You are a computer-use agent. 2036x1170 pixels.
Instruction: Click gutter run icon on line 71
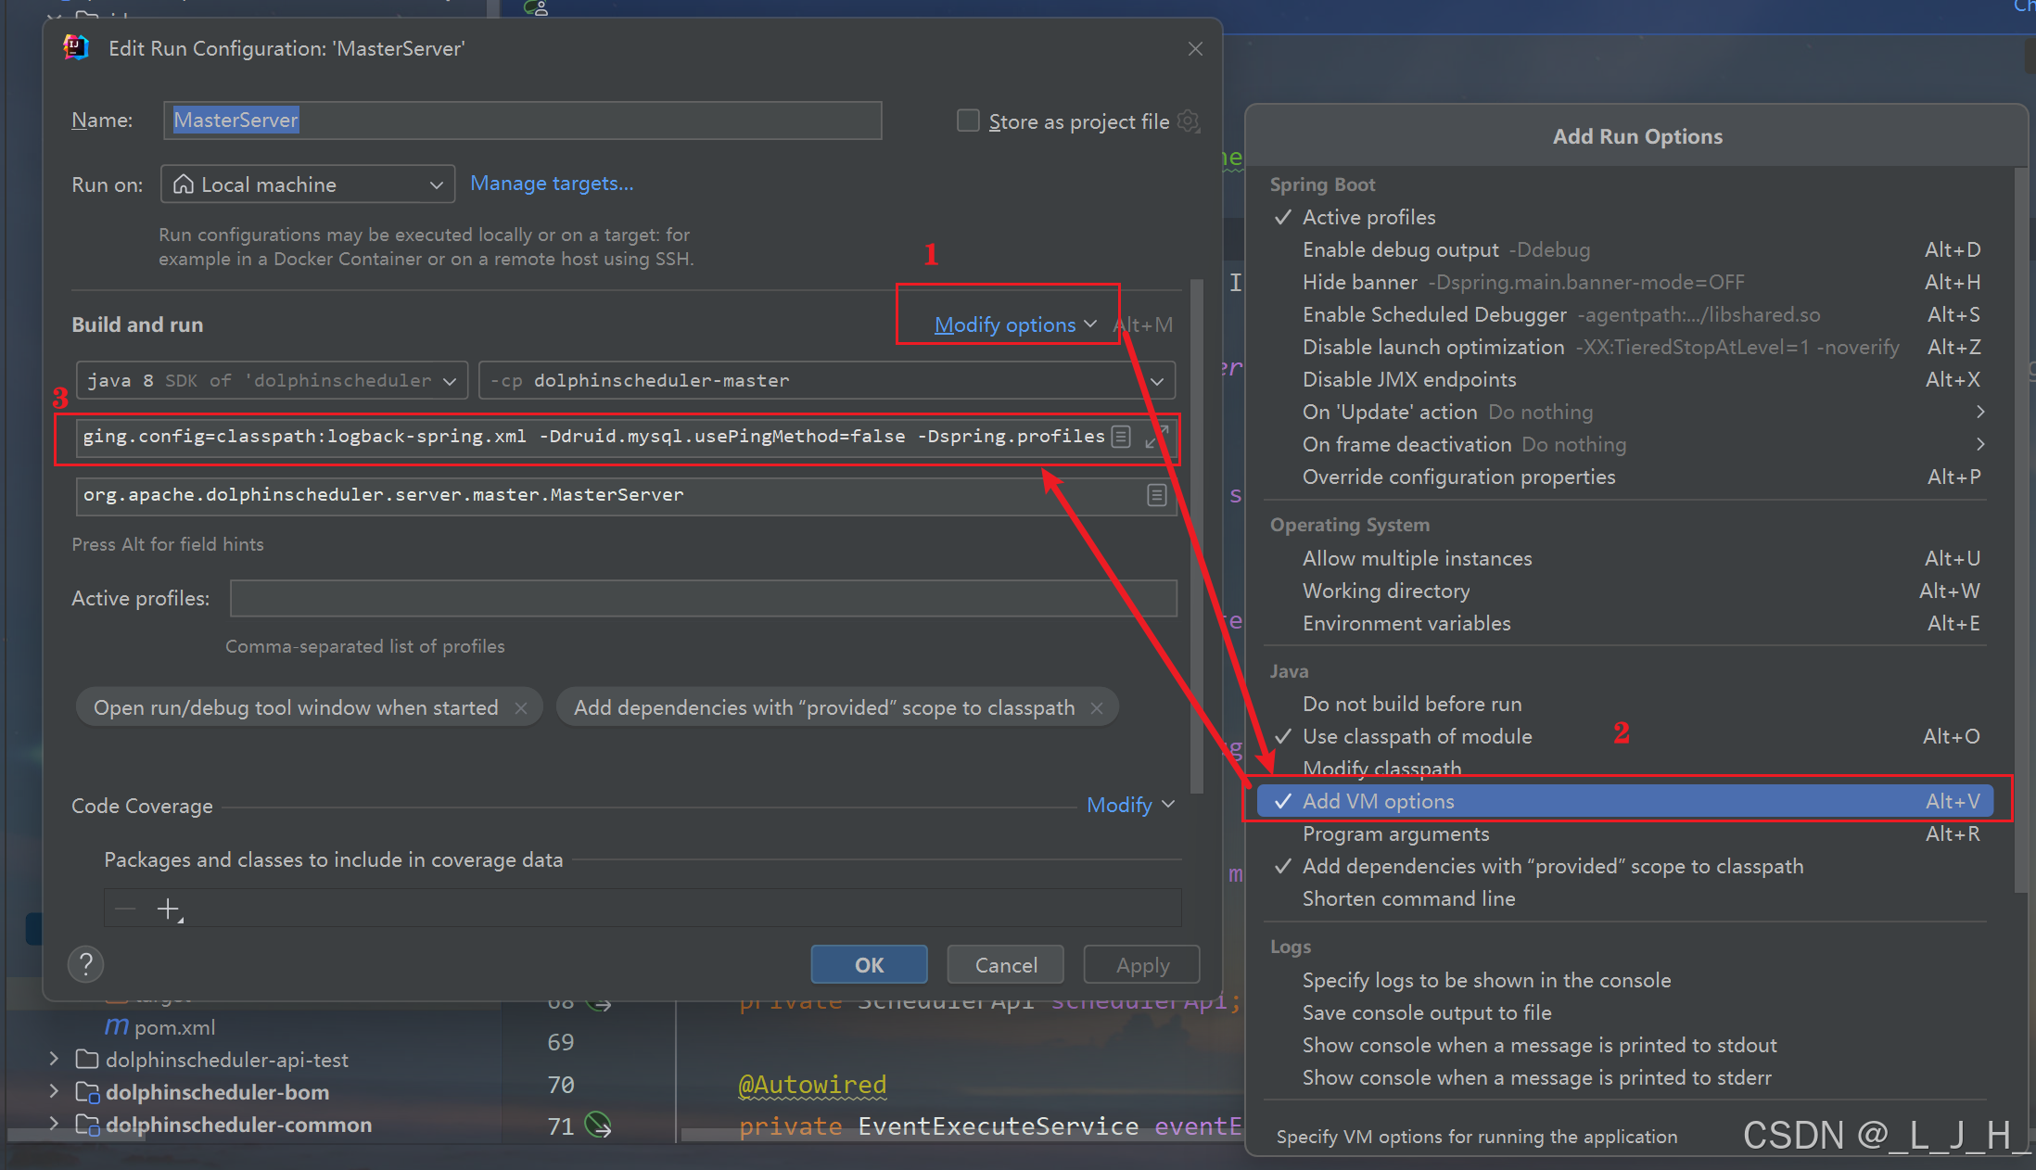coord(599,1125)
